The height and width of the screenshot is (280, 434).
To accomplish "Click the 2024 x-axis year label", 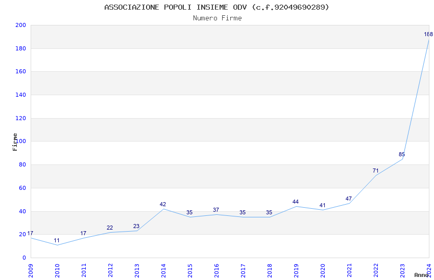I will click(x=429, y=270).
